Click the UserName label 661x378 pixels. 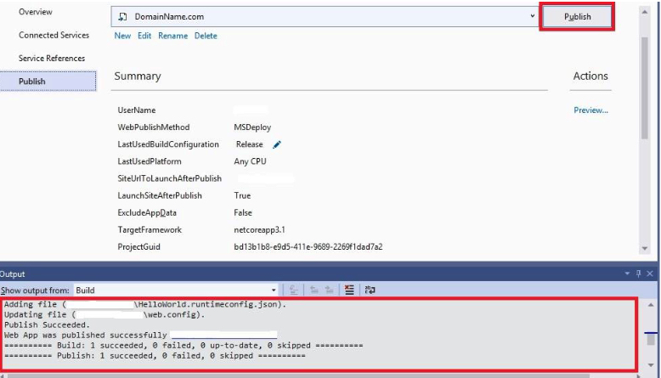tap(137, 110)
